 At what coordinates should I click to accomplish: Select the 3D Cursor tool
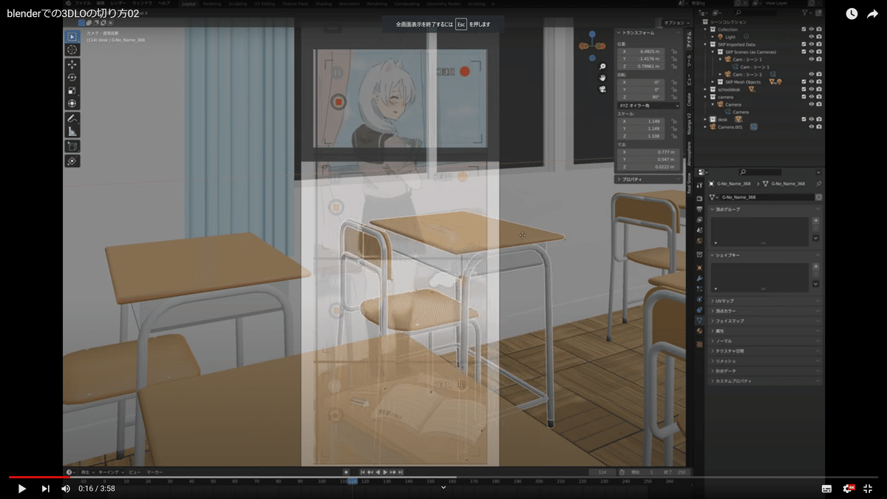coord(72,50)
